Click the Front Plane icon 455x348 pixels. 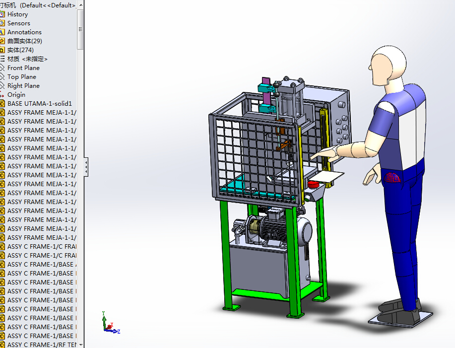pyautogui.click(x=2, y=68)
